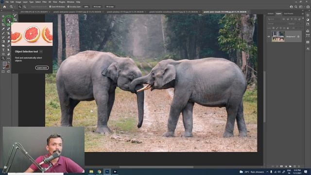Select the Gradient tool
Viewport: 311px width, 175px height.
pos(3,41)
